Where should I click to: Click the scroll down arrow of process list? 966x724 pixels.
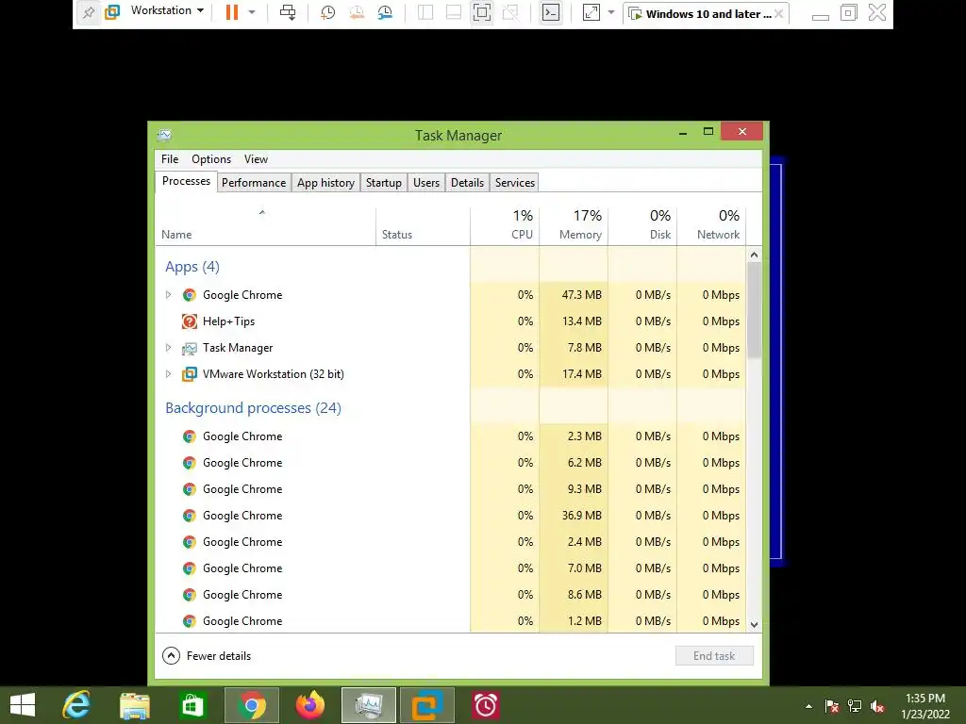(x=754, y=624)
